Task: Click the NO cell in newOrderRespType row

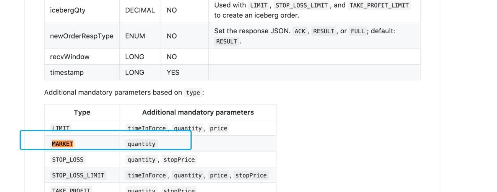Action: point(184,36)
